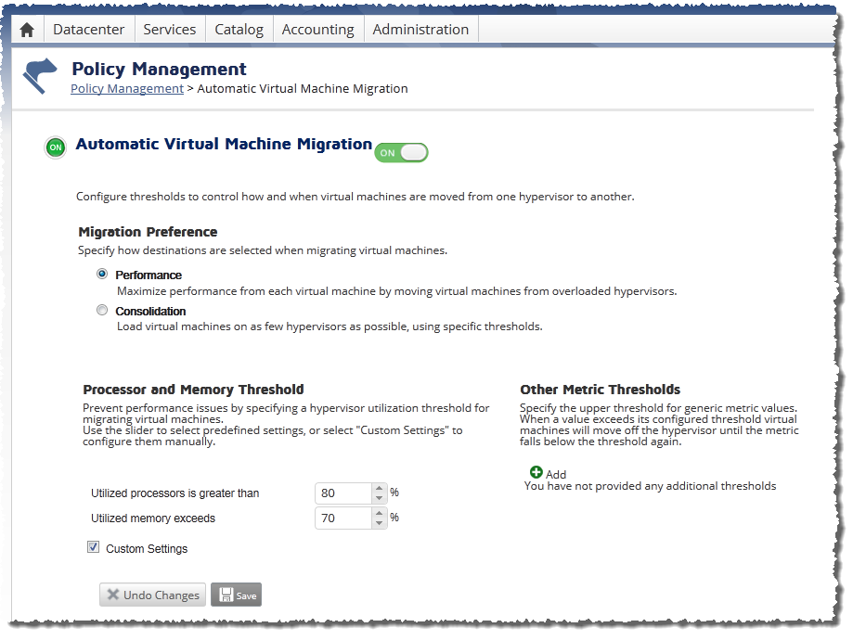Click the Consolidation option label

point(150,311)
